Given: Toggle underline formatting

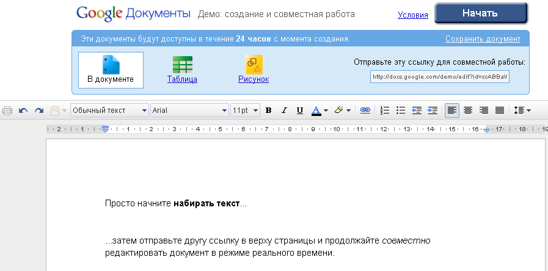Looking at the screenshot, I should [299, 110].
